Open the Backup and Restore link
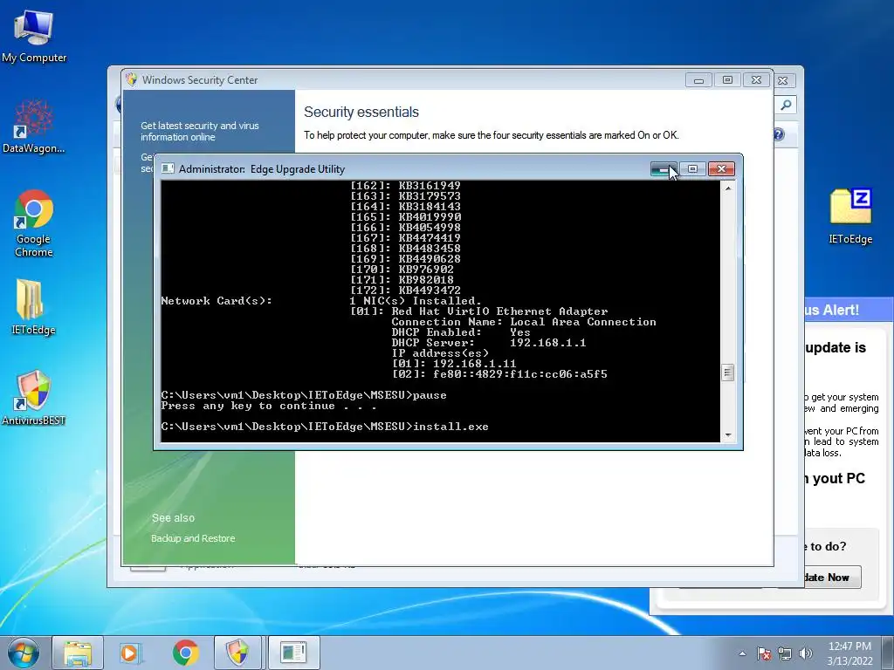 click(x=193, y=538)
